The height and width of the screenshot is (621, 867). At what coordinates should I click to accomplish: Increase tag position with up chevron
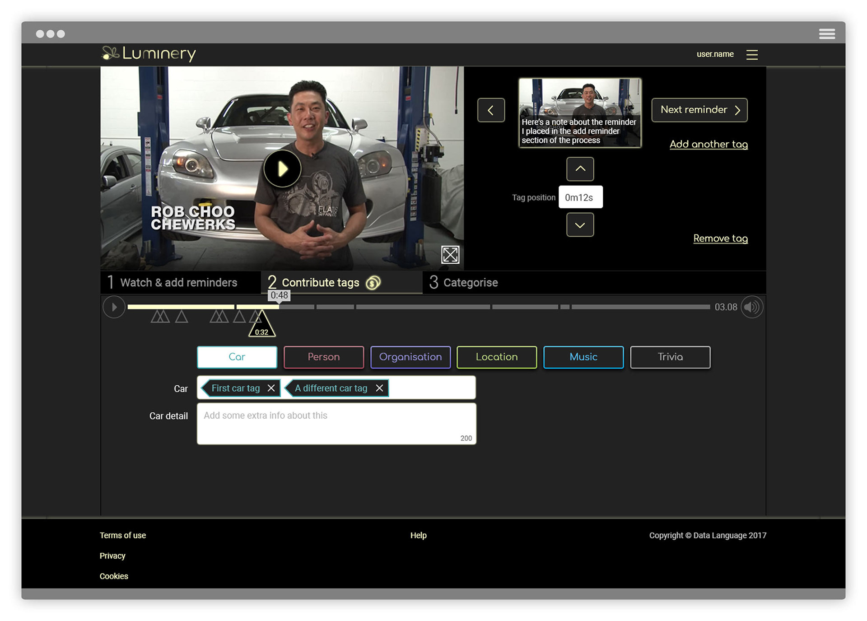coord(580,169)
